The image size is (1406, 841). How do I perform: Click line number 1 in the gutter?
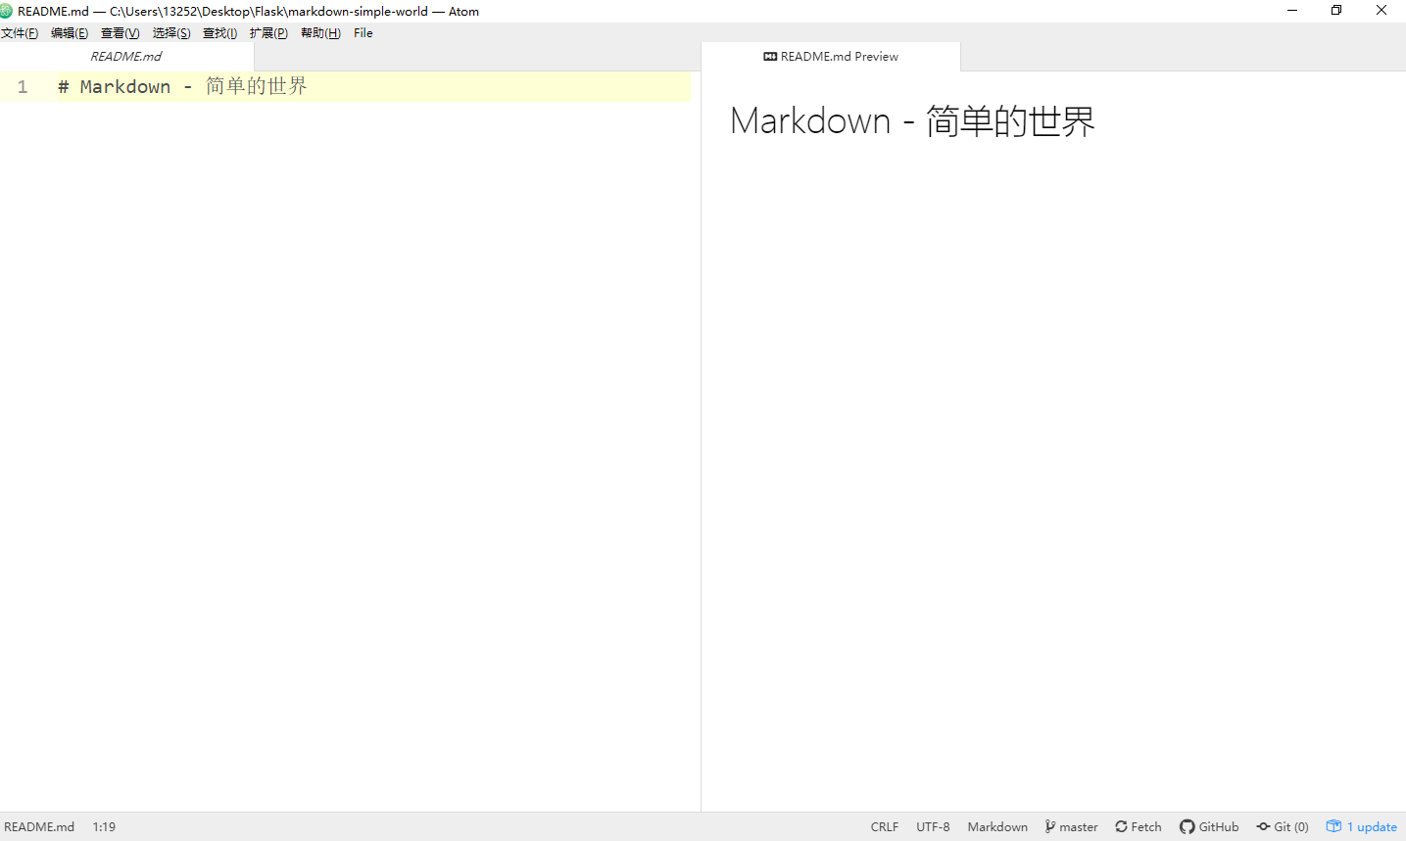tap(23, 87)
